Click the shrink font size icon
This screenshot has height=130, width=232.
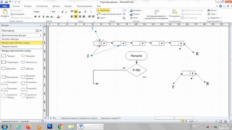pyautogui.click(x=66, y=12)
